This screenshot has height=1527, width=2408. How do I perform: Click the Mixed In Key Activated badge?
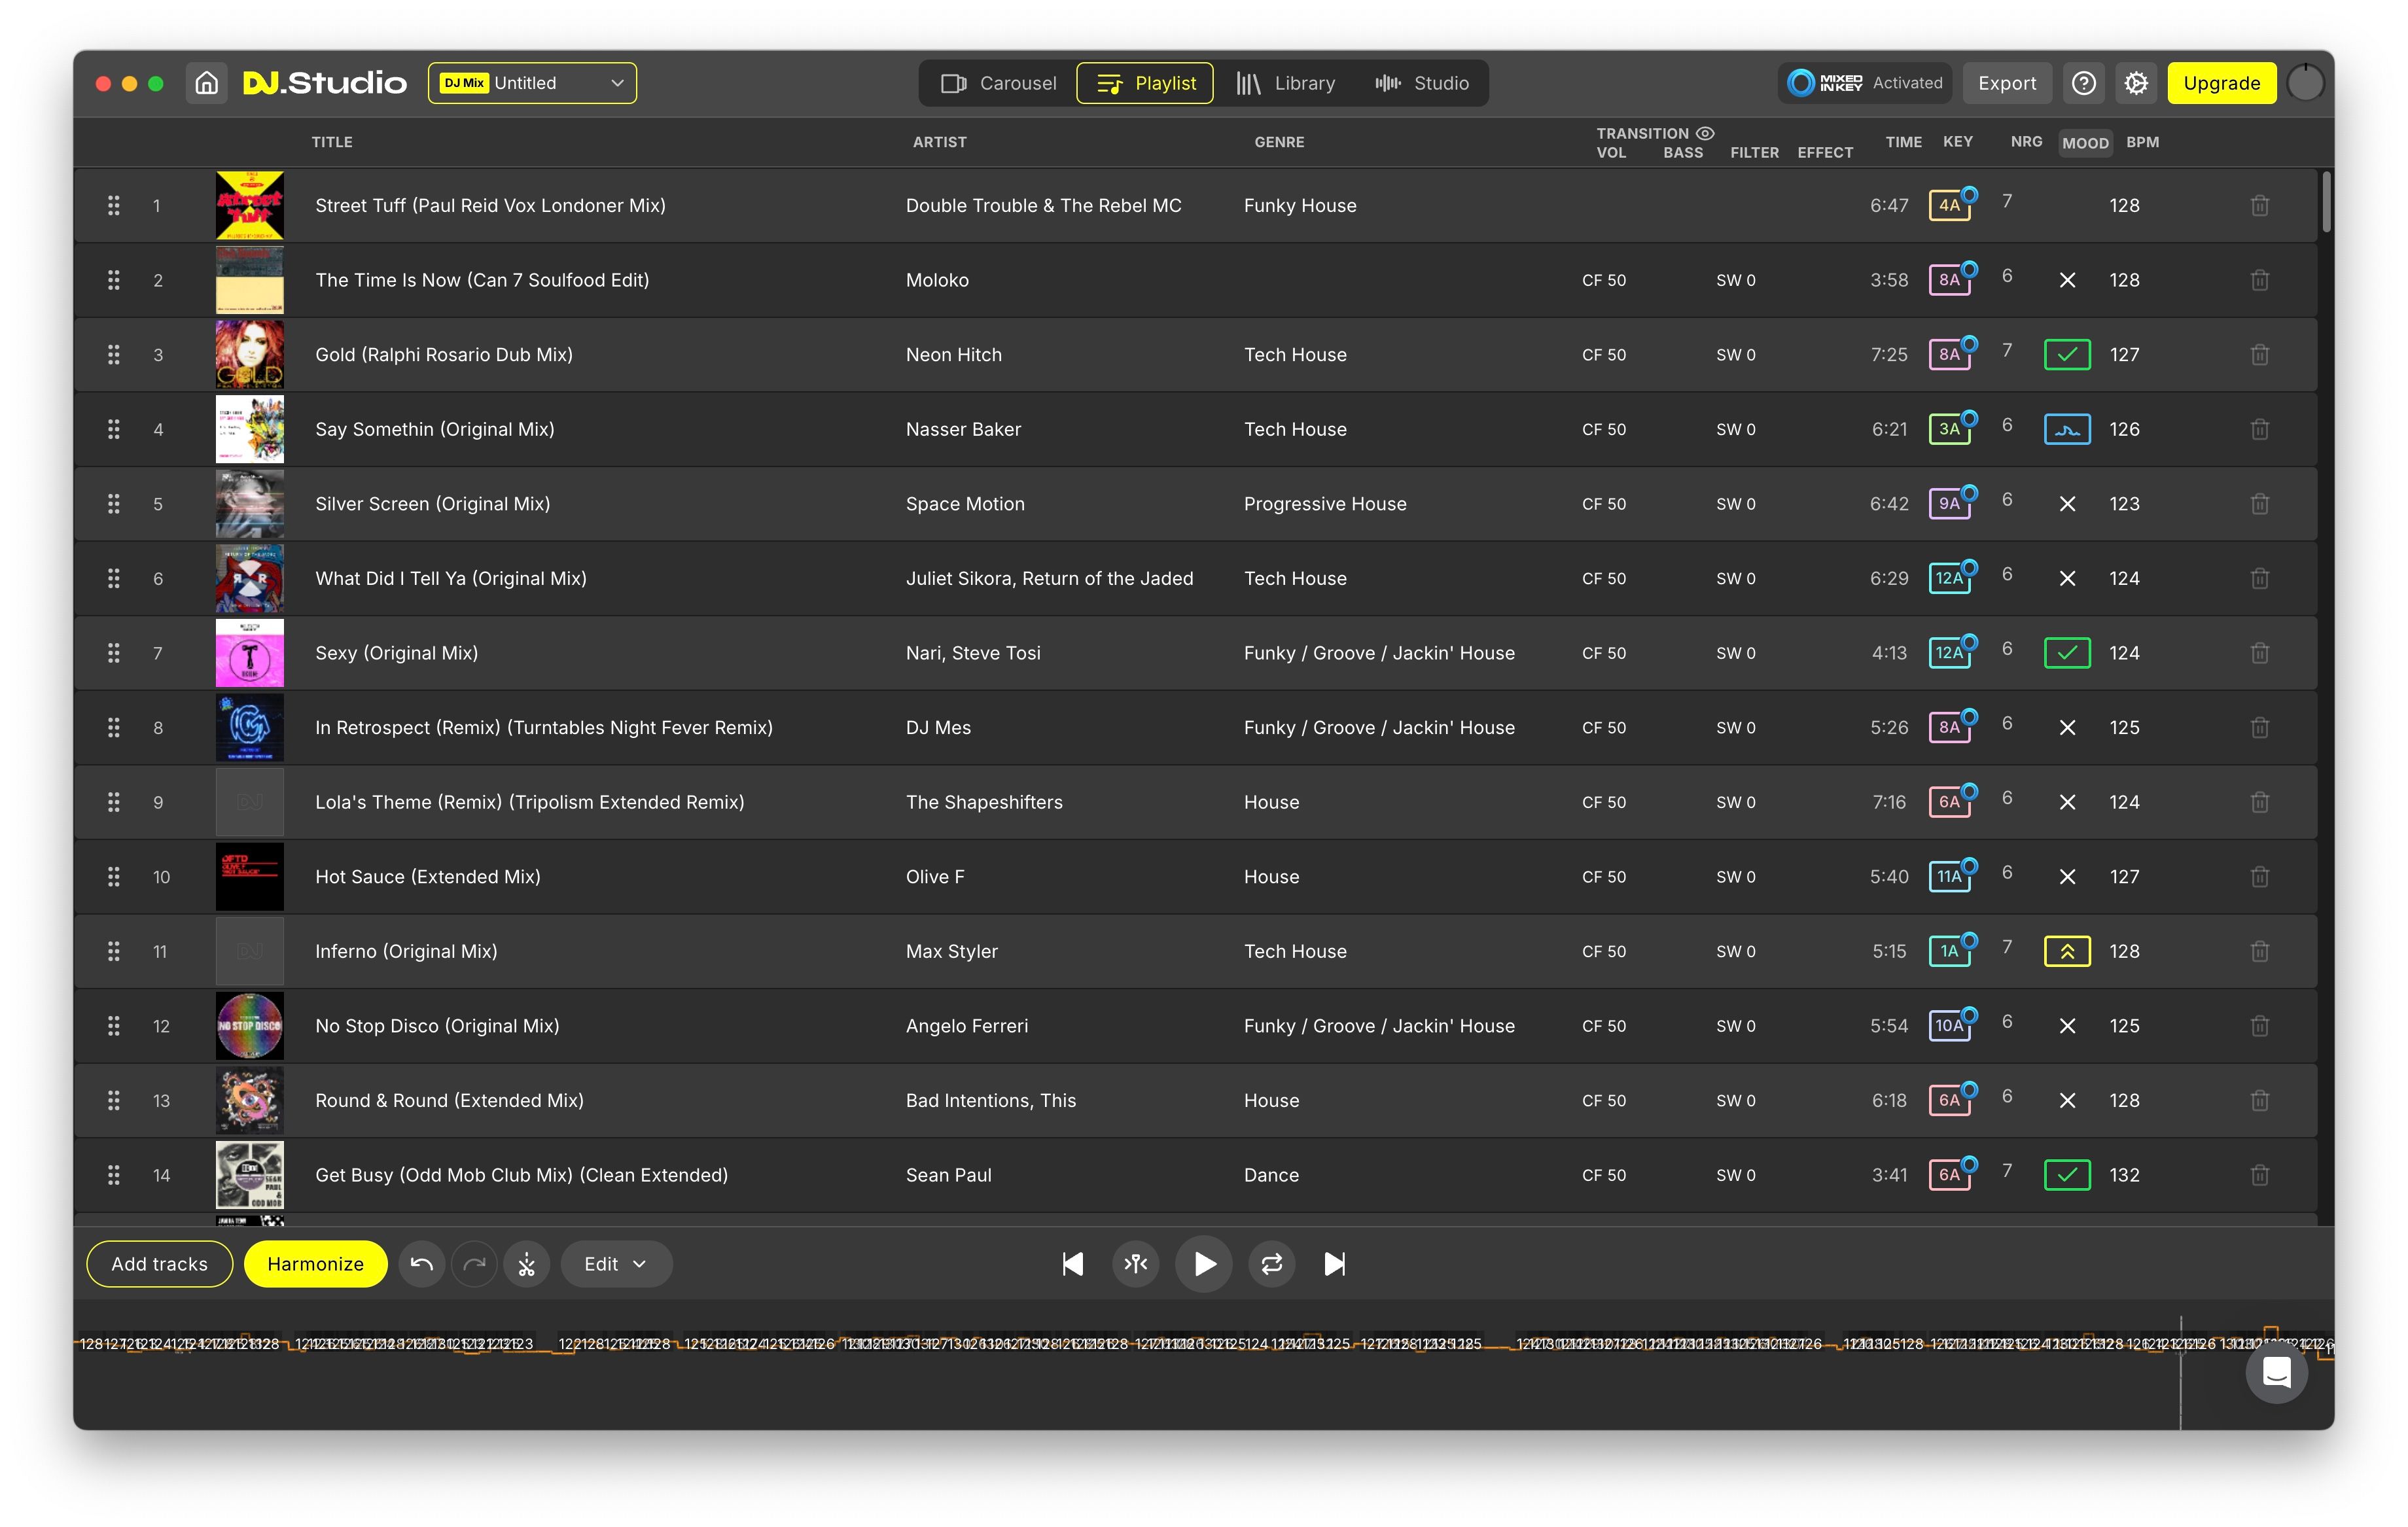1866,83
